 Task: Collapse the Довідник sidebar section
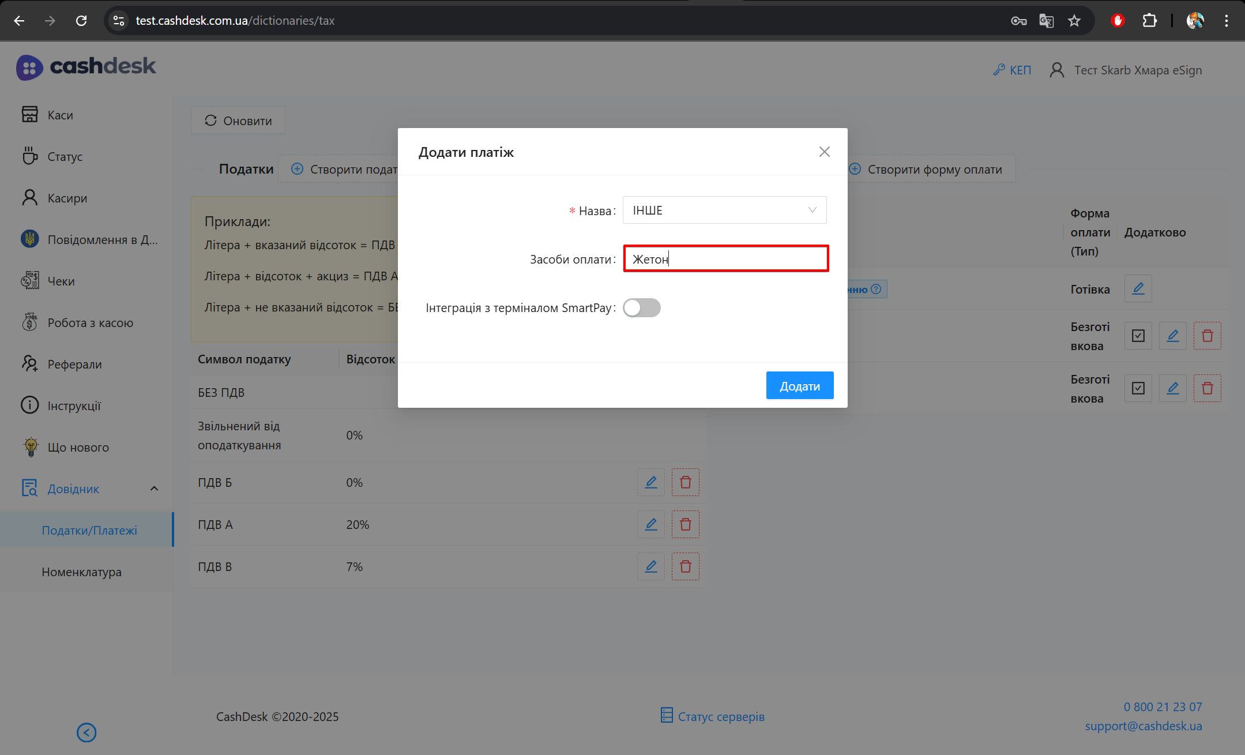pyautogui.click(x=154, y=489)
